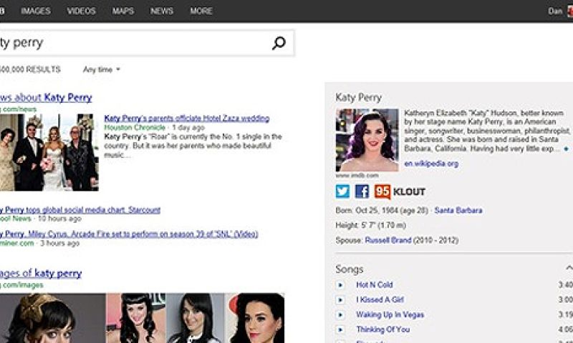Open image result with pink background
Image resolution: width=573 pixels, height=343 pixels.
(x=136, y=318)
